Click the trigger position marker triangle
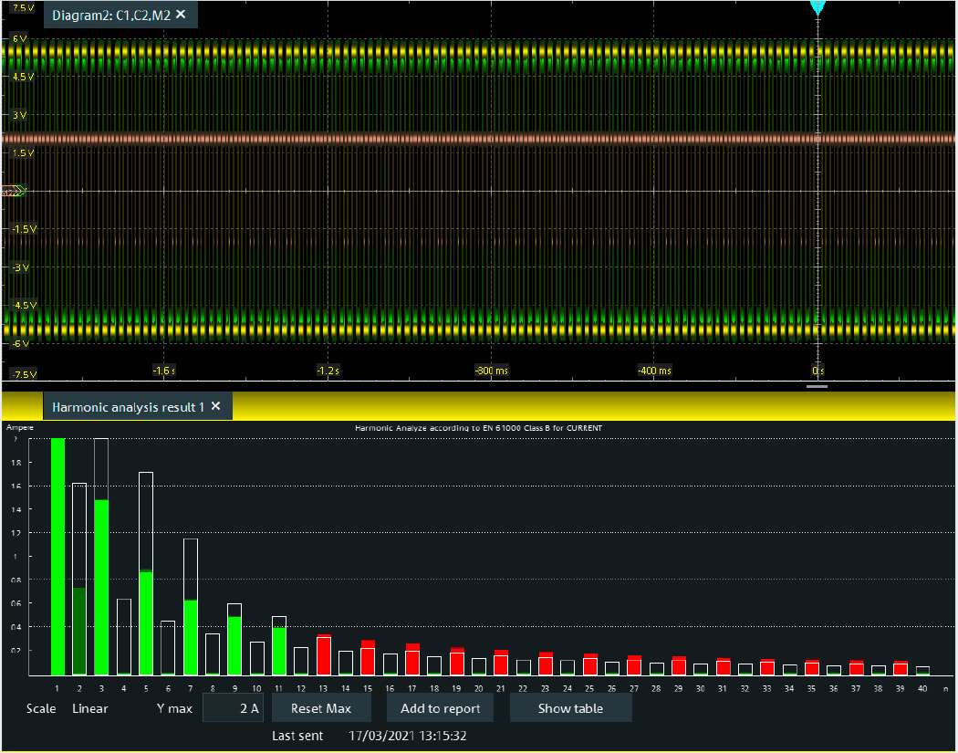The height and width of the screenshot is (753, 958). (818, 7)
